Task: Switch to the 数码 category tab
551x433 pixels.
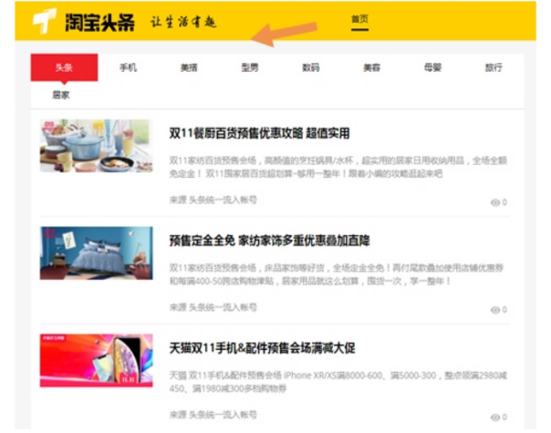Action: point(311,67)
